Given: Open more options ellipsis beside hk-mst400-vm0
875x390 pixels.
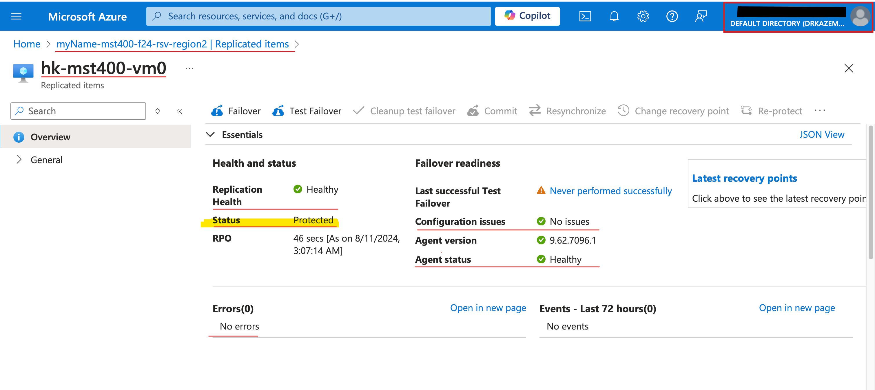Looking at the screenshot, I should (x=189, y=69).
